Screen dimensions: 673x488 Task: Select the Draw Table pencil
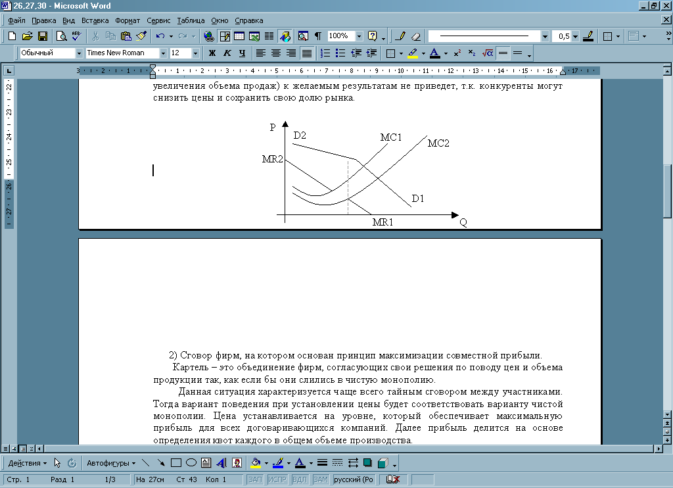(400, 36)
